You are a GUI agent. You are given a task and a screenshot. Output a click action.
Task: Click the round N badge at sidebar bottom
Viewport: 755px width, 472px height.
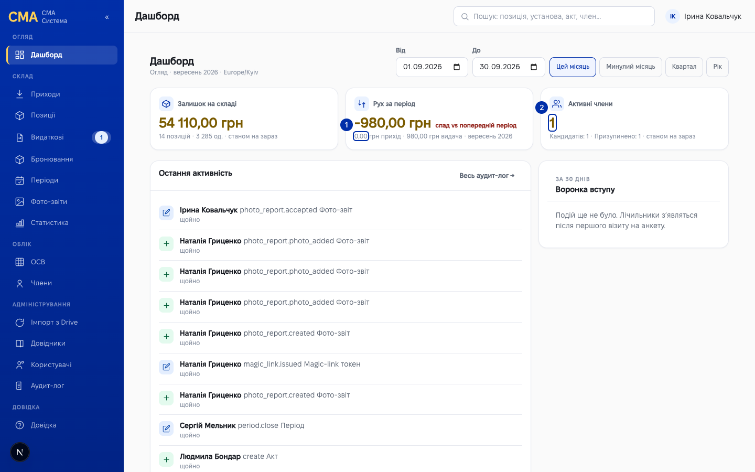(x=20, y=452)
